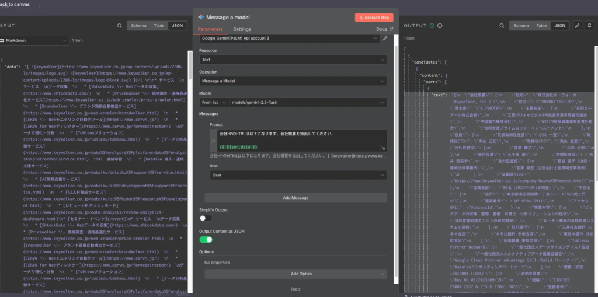Image resolution: width=598 pixels, height=297 pixels.
Task: Click the output info circle icon
Action: click(x=439, y=26)
